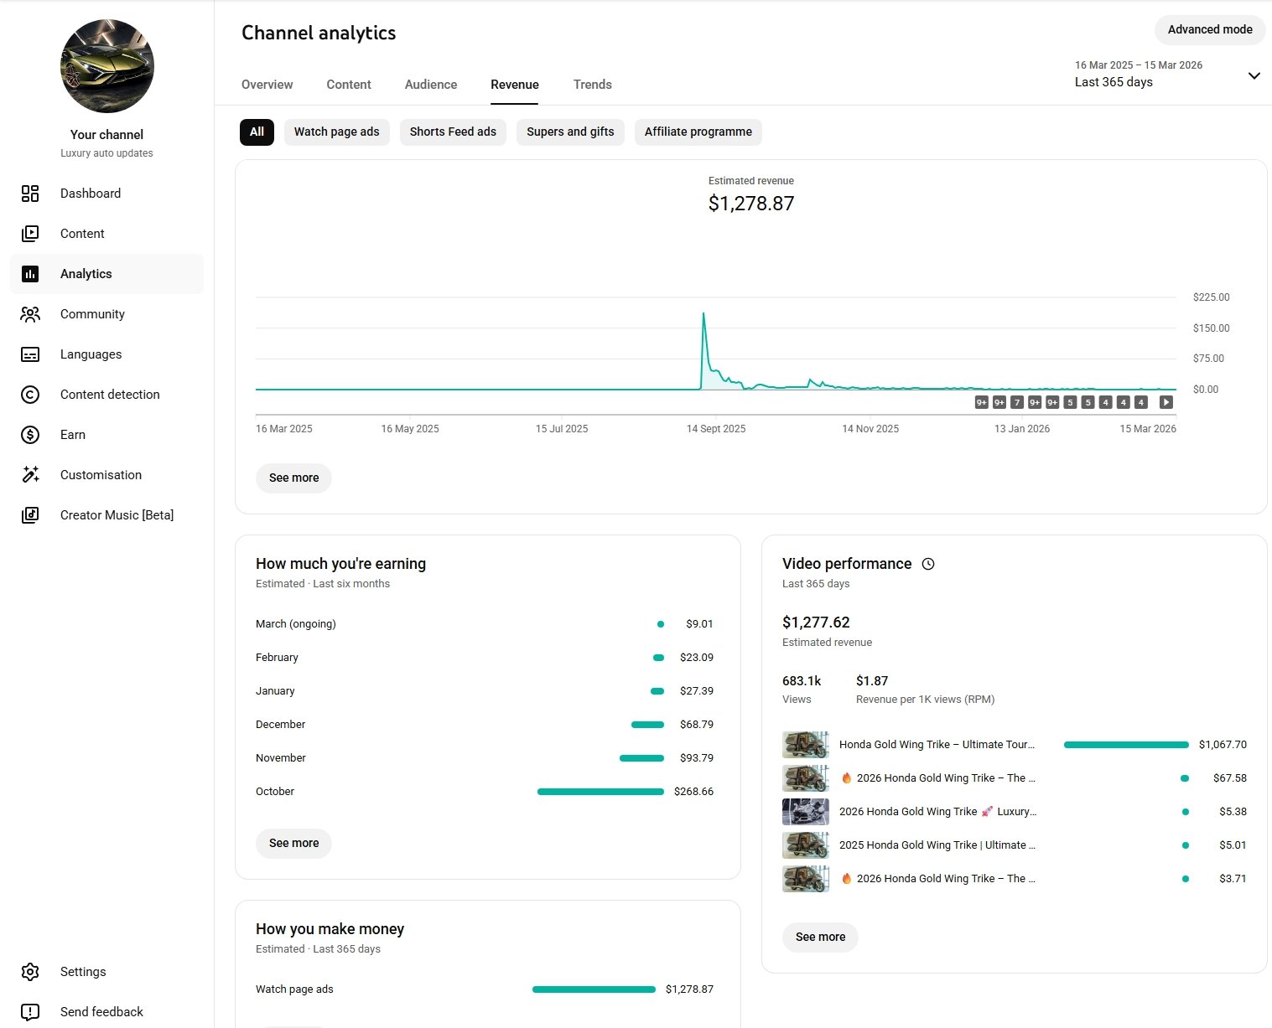The height and width of the screenshot is (1028, 1272).
Task: Select the Shorts Feed ads filter chip
Action: click(x=453, y=132)
